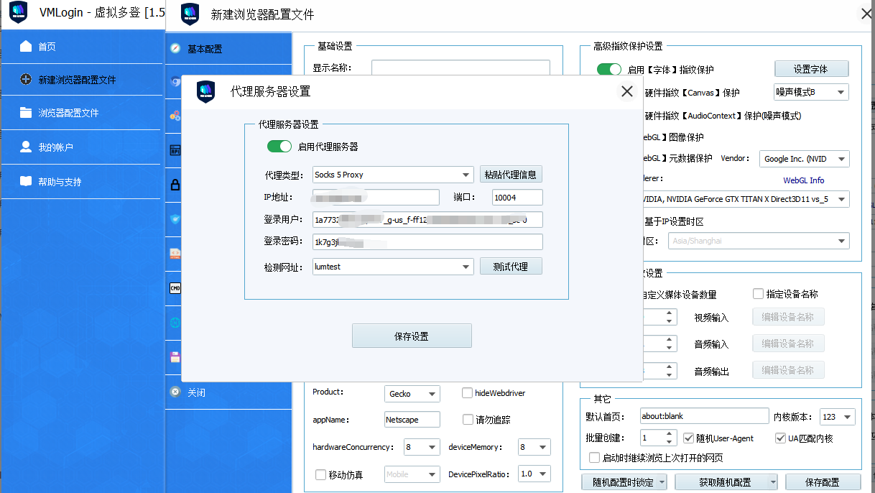Click the shield logo in the 代理服务器设置 dialog header
Screen dimensions: 875x493
point(205,91)
